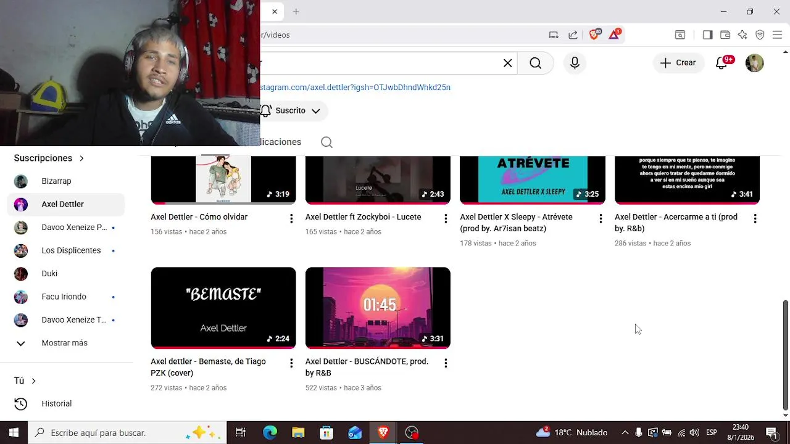
Task: Open Bizarrap channel in subscriptions
Action: (x=66, y=181)
